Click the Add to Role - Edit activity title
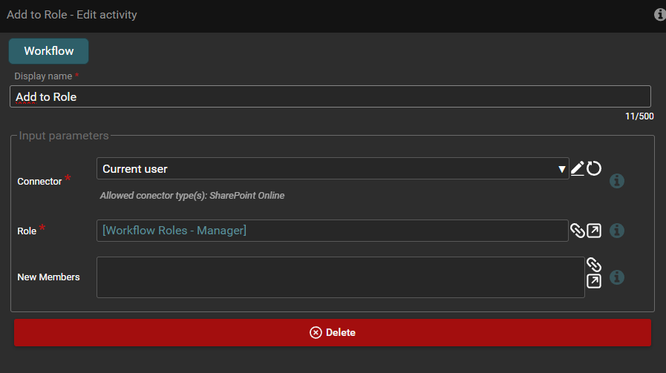The height and width of the screenshot is (373, 666). (x=72, y=15)
